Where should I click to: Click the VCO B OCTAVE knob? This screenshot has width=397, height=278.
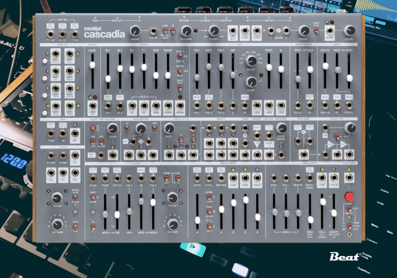point(57,224)
